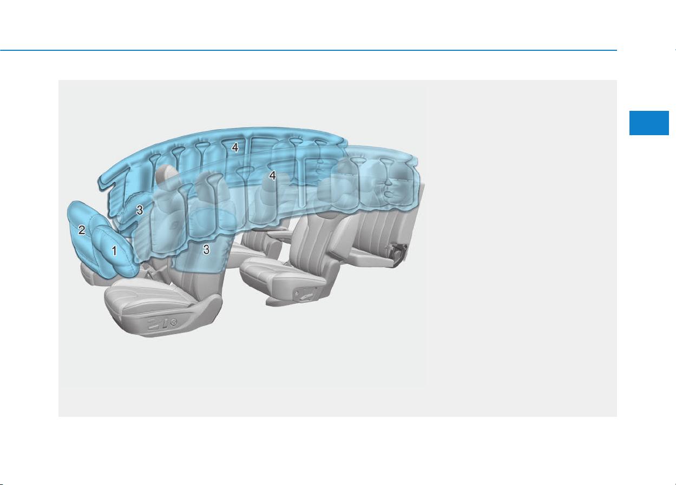The image size is (676, 485).
Task: Click the upper number 3 side airbag label
Action: 140,211
